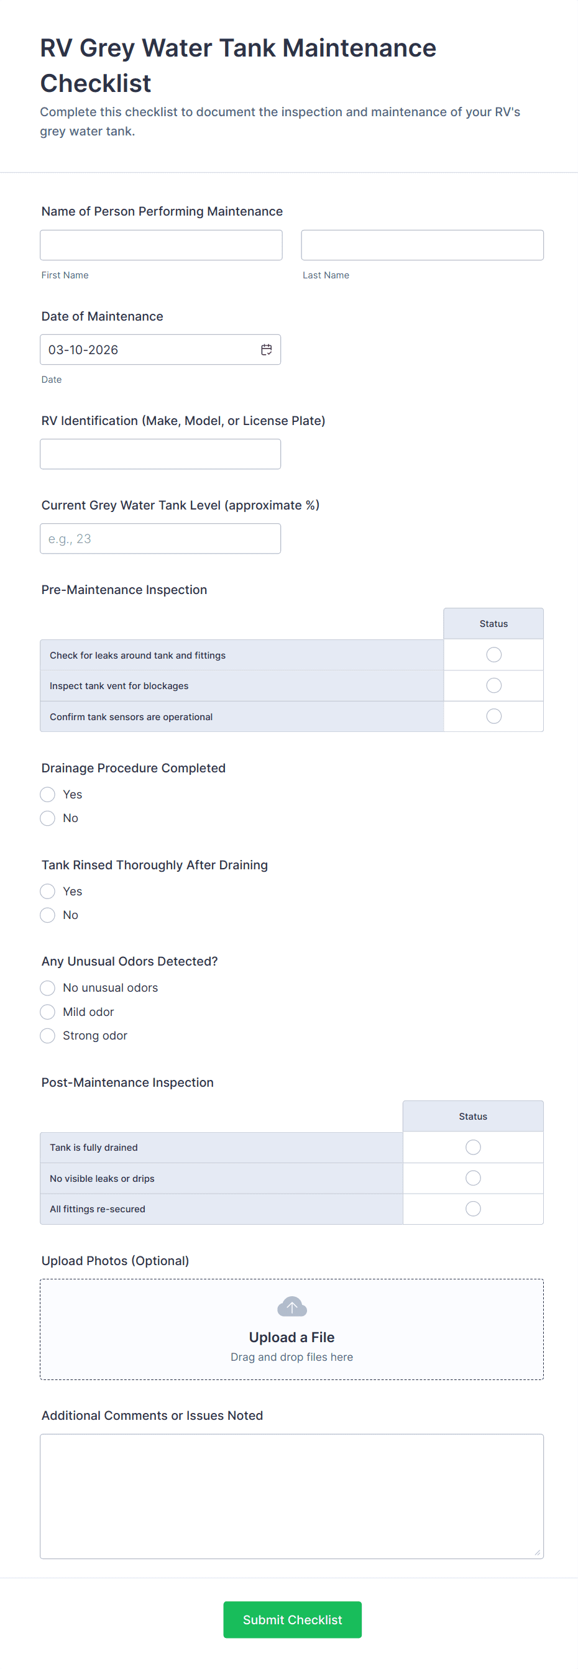The image size is (578, 1669).
Task: Mark status for Inspect tank vent row
Action: point(493,685)
